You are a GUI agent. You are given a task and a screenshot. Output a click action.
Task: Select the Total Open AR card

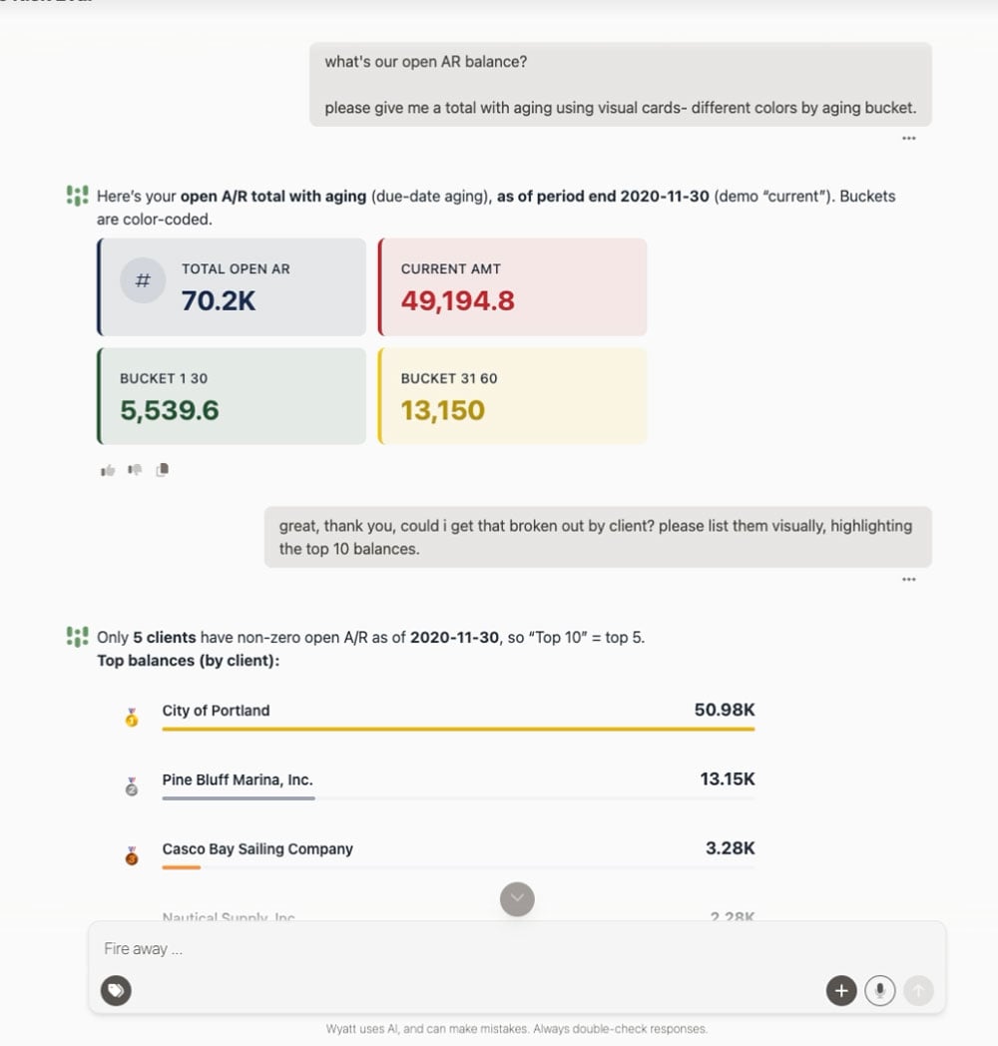point(232,286)
